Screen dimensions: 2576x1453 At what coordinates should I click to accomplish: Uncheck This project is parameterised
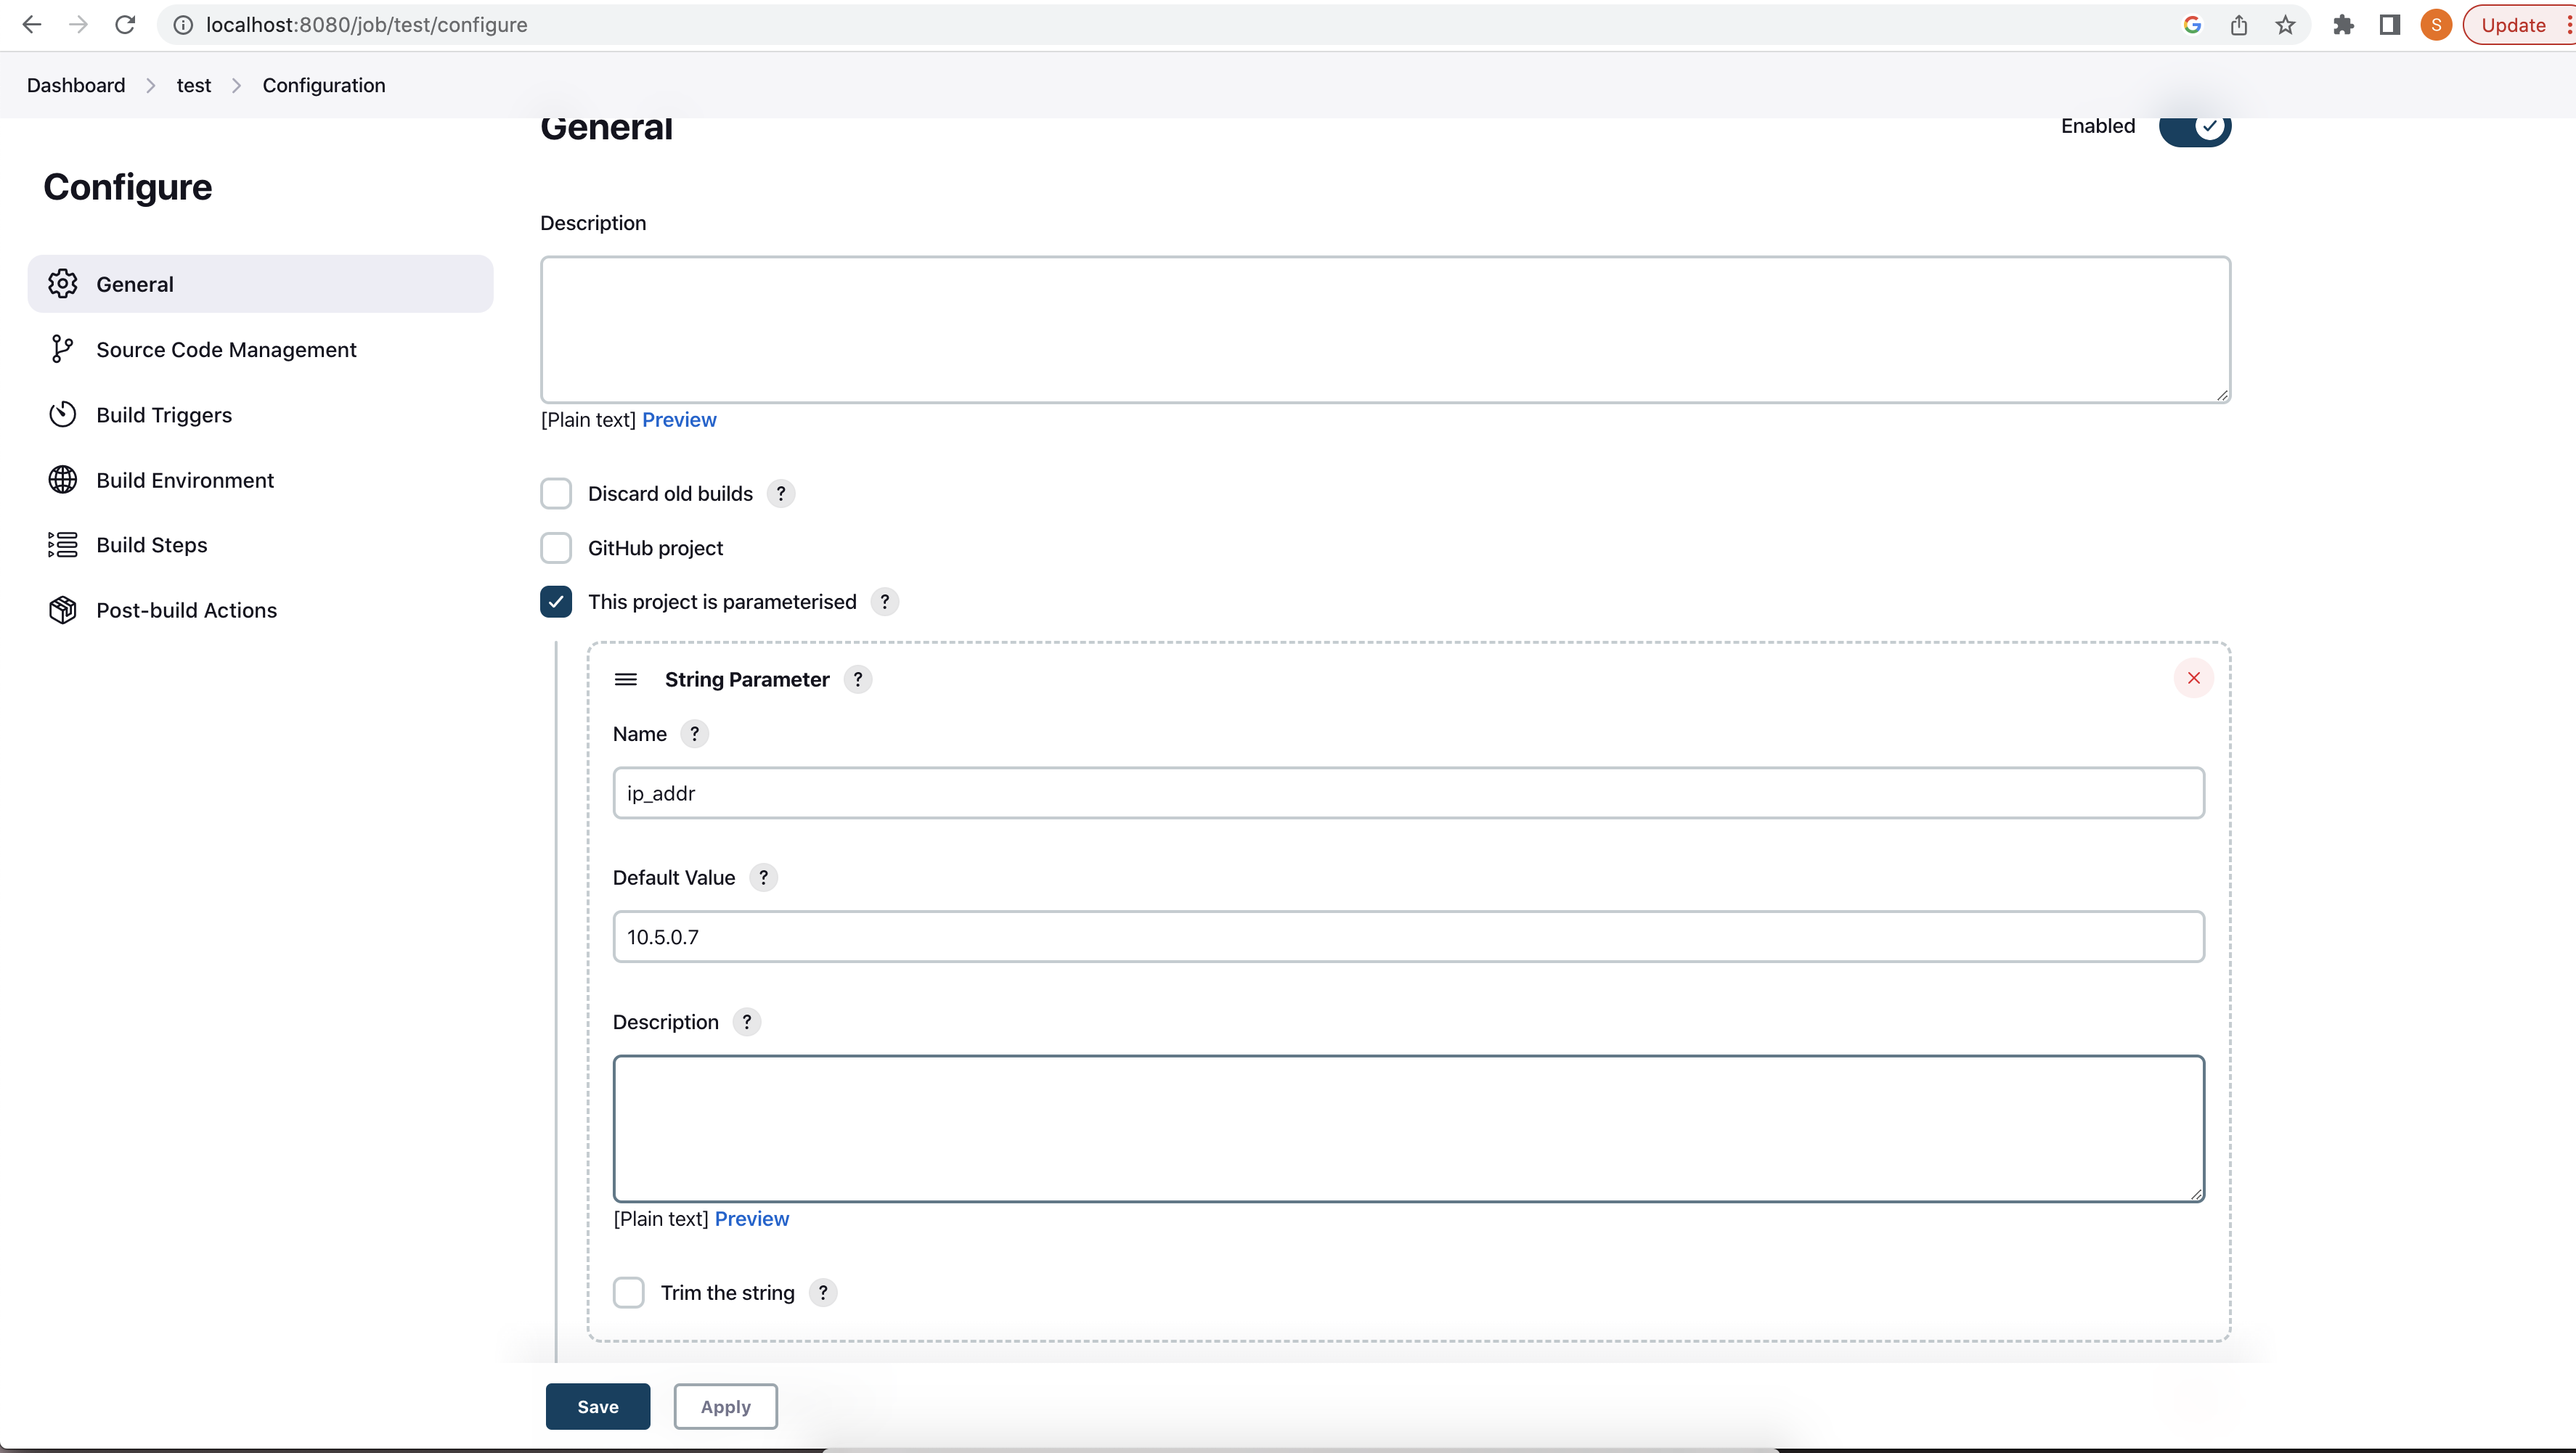click(x=556, y=601)
